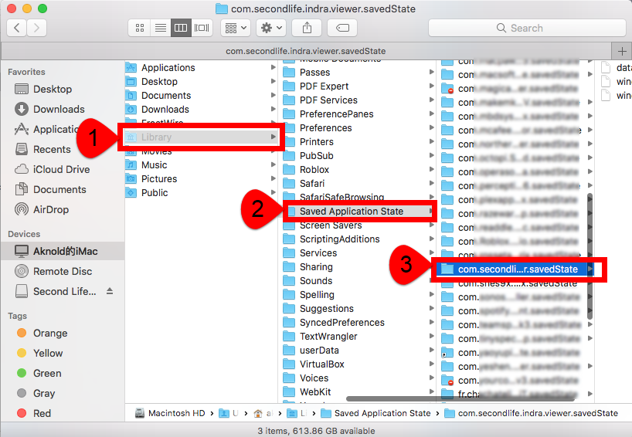This screenshot has height=437, width=632.
Task: Open Remote Disc in Devices
Action: [62, 271]
